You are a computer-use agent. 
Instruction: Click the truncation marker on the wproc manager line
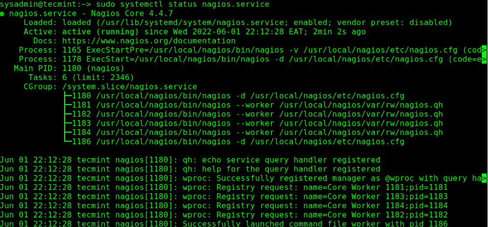click(484, 178)
